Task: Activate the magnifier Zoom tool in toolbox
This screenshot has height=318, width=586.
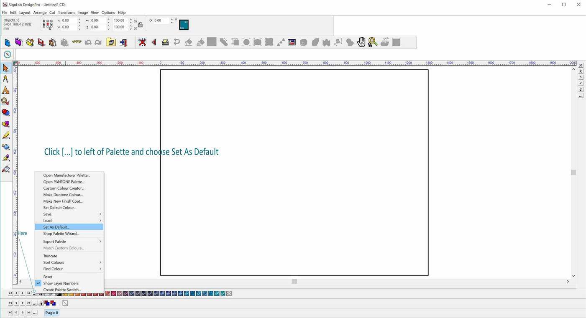Action: click(x=5, y=101)
